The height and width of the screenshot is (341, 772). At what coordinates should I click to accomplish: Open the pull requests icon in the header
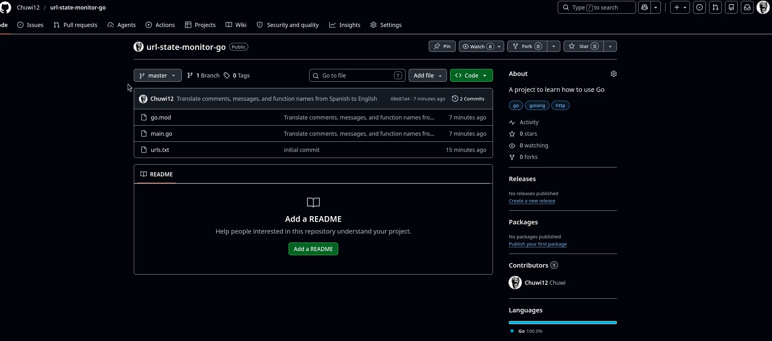pos(715,7)
